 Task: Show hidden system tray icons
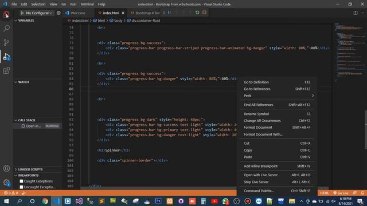click(301, 201)
